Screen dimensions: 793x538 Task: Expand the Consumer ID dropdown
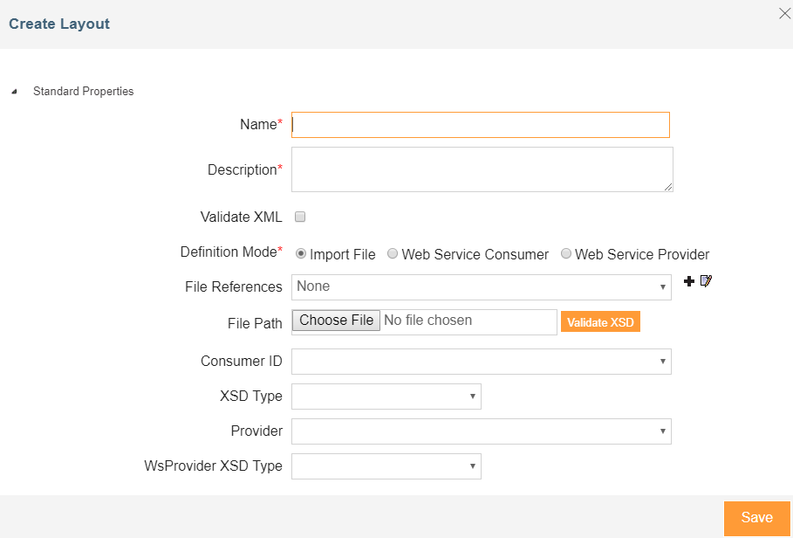(x=481, y=362)
